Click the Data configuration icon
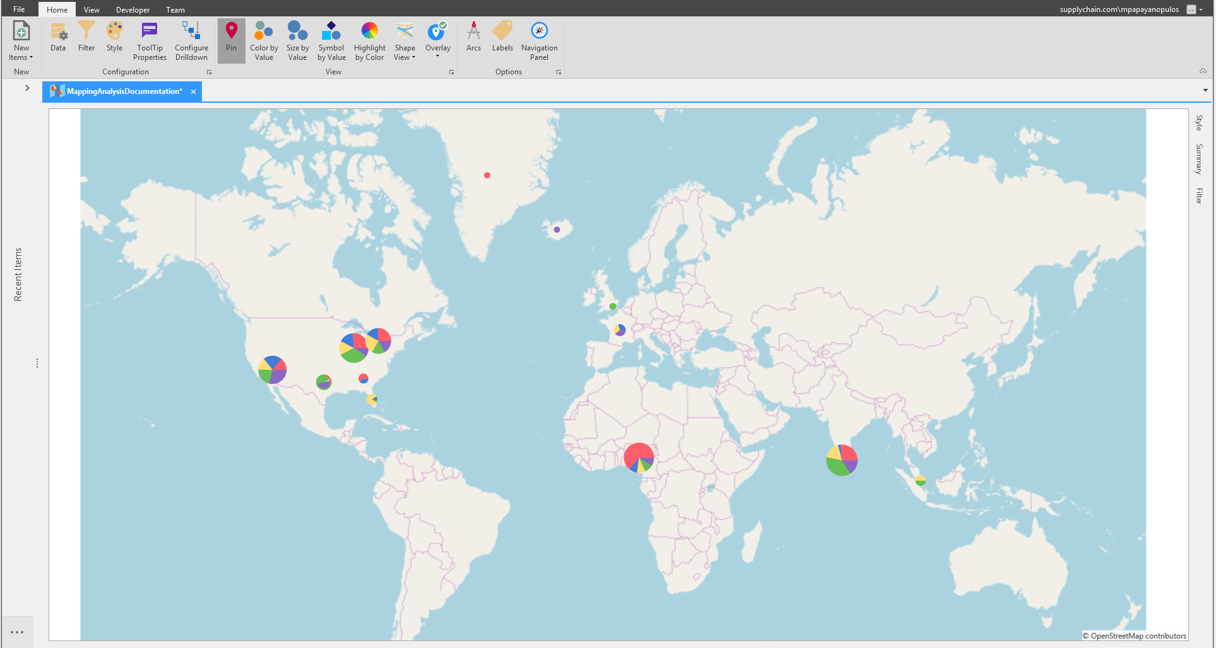 [58, 37]
